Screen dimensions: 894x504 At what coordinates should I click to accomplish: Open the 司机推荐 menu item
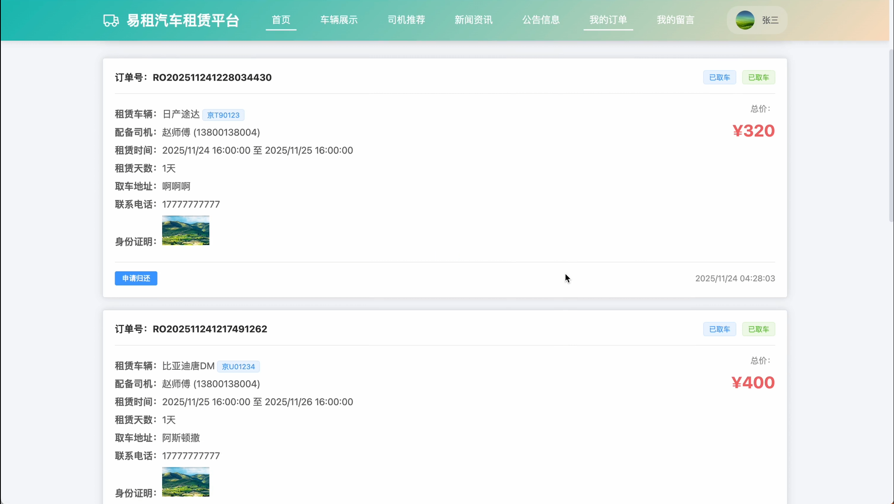coord(406,20)
